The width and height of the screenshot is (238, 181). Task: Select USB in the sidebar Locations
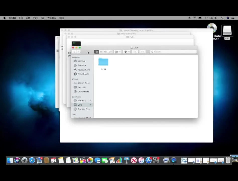(x=82, y=105)
